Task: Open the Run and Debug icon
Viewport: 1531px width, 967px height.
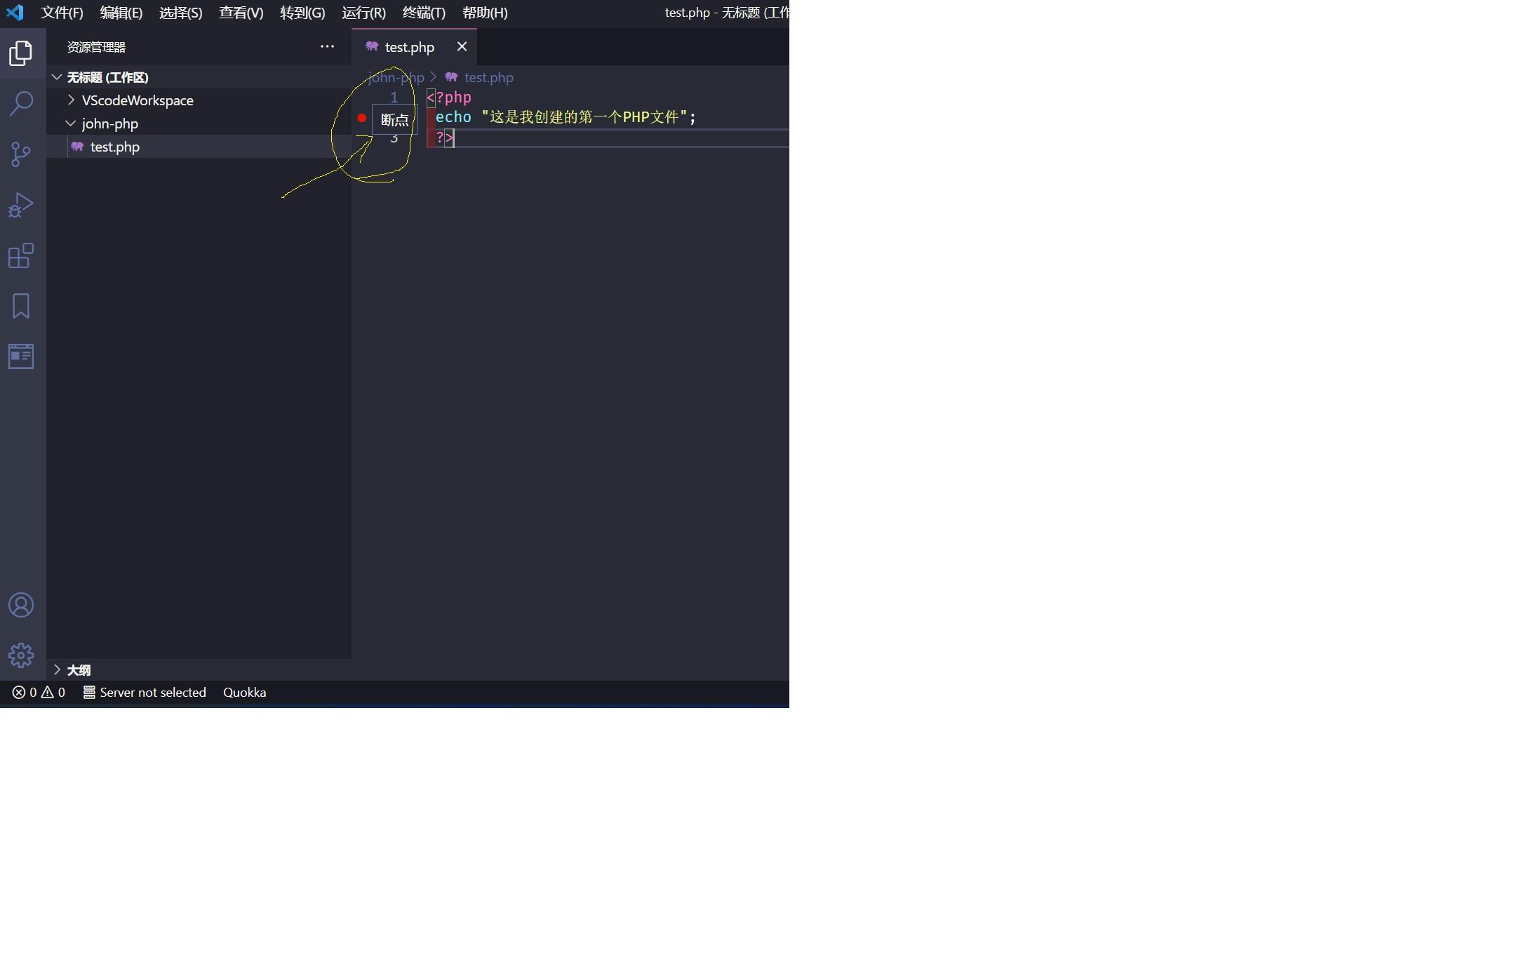Action: [x=21, y=204]
